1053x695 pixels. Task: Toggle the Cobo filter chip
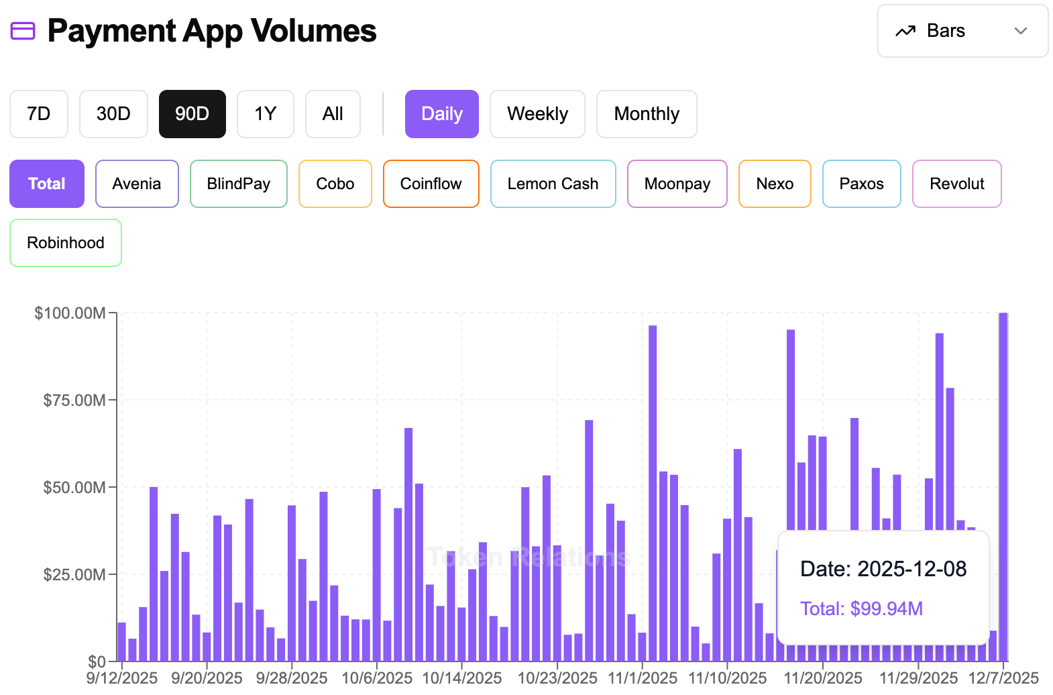tap(335, 184)
